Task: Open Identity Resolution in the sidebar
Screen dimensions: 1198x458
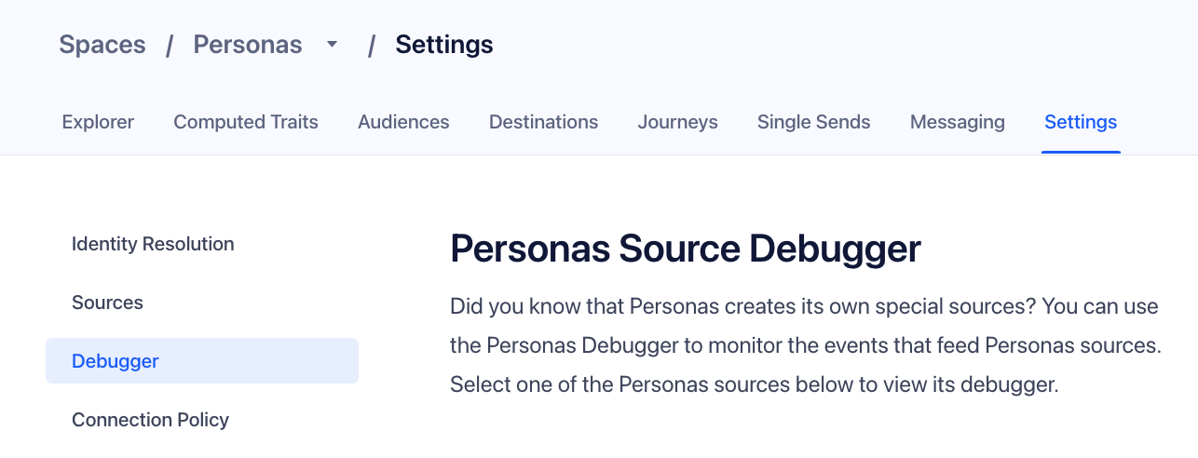Action: [153, 244]
